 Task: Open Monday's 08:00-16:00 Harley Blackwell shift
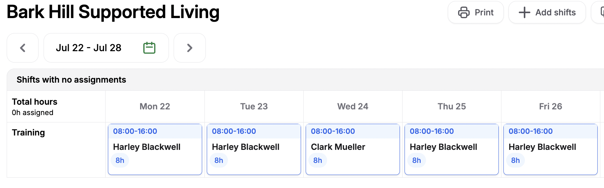155,149
